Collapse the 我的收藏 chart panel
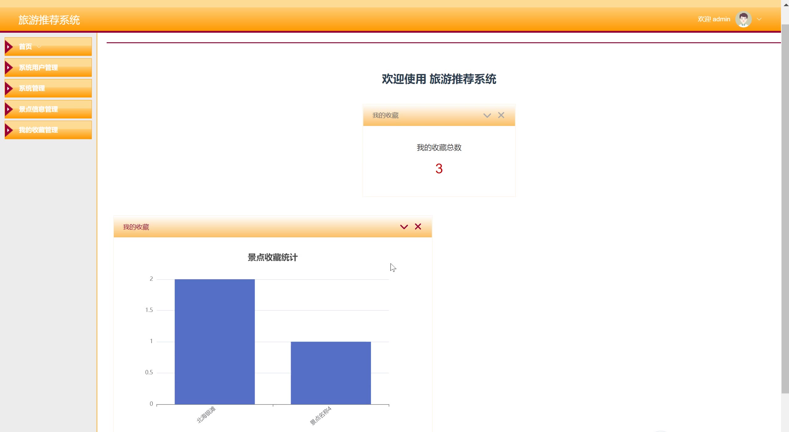 pos(404,227)
